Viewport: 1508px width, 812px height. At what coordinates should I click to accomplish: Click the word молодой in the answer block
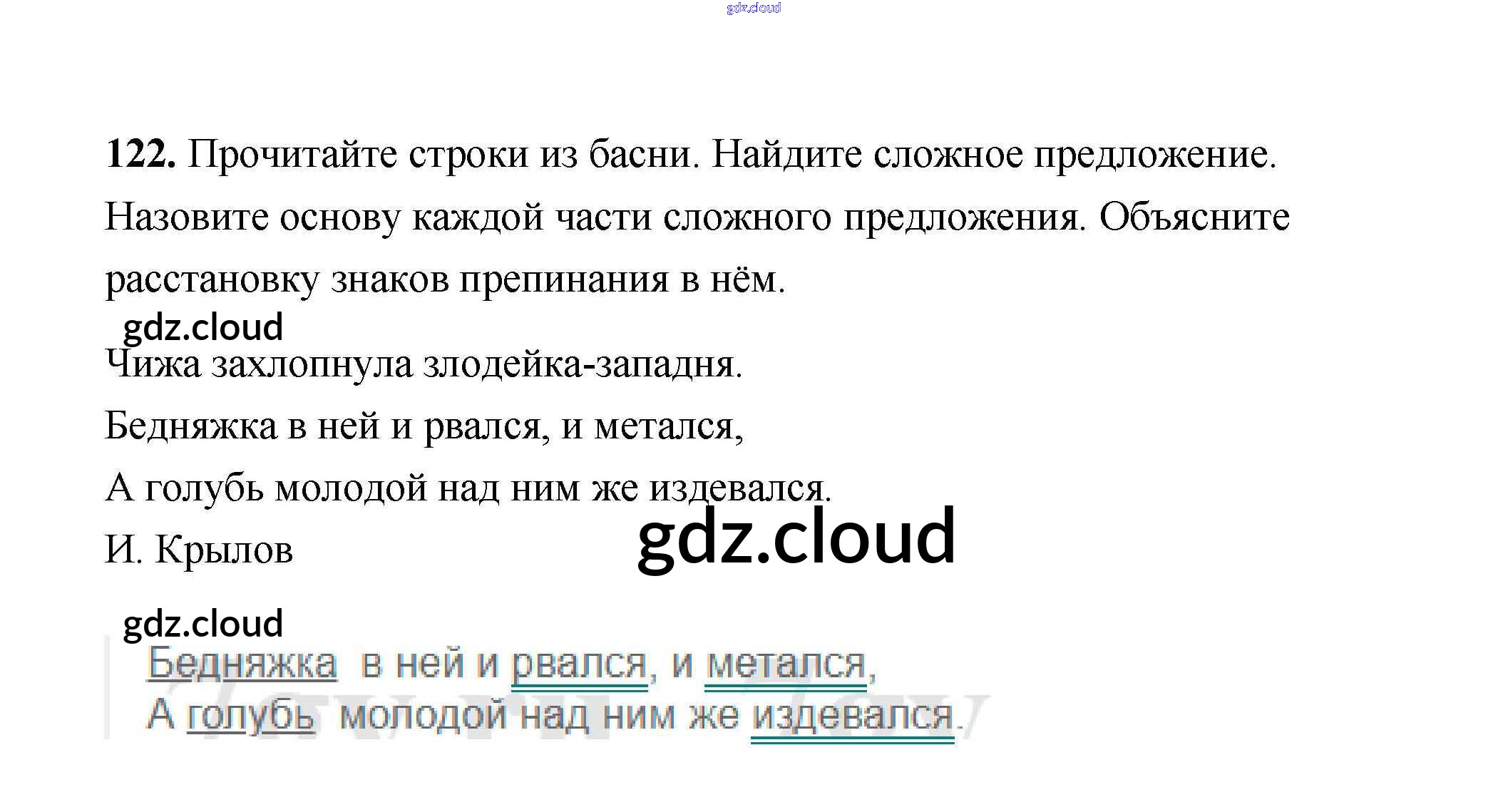click(x=424, y=714)
